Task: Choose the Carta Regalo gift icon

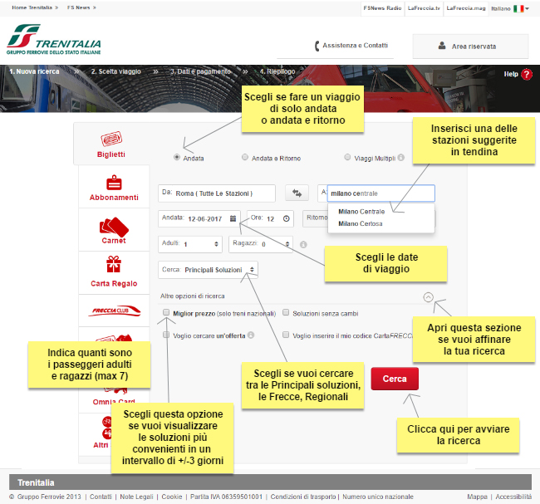Action: [114, 265]
